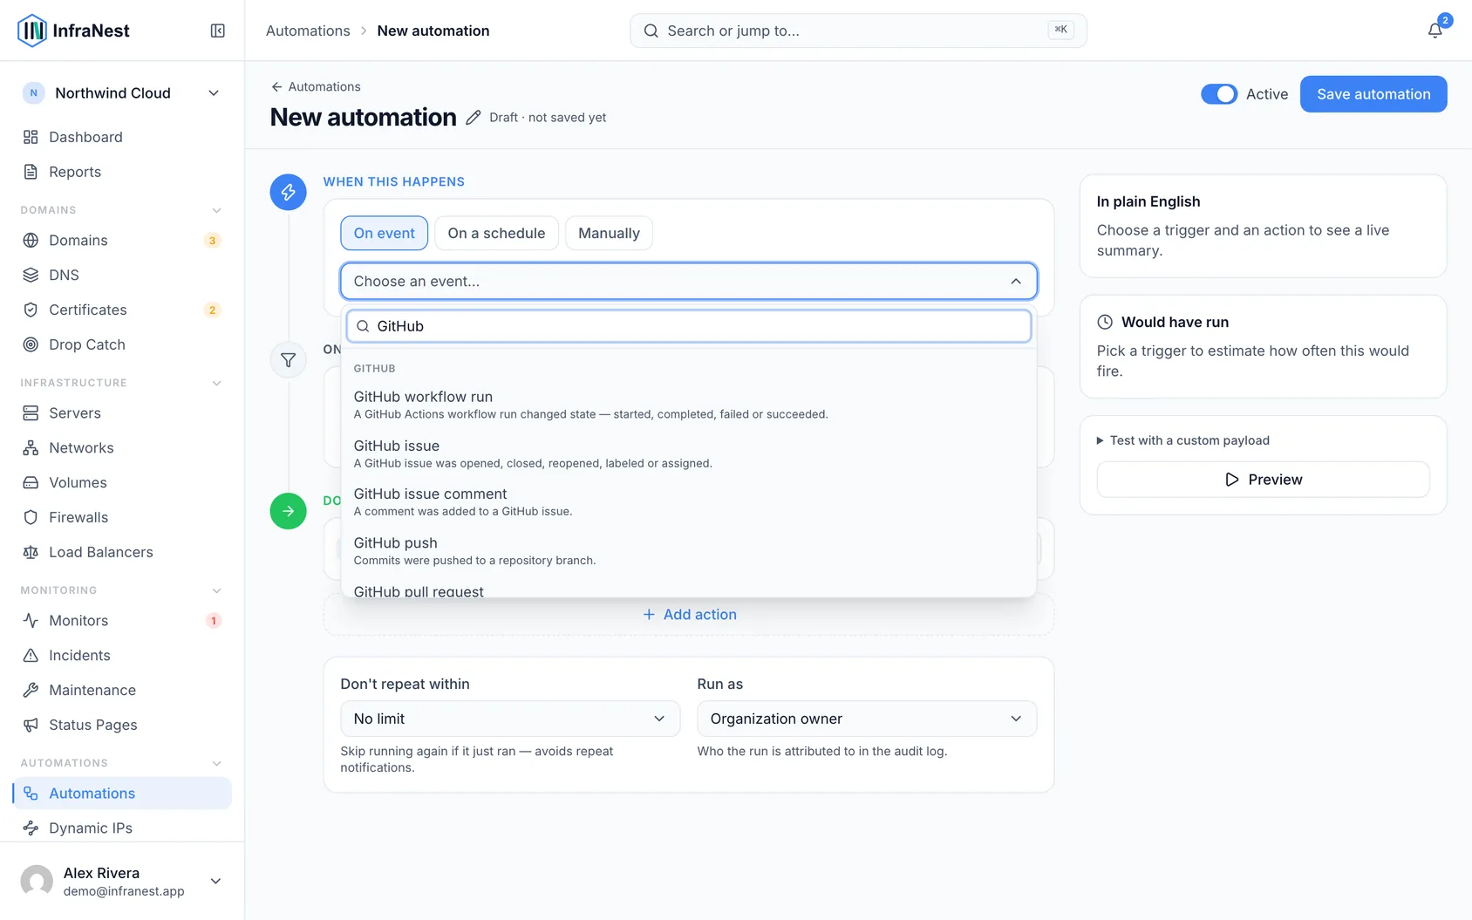Screen dimensions: 1472x920
Task: Choose the GitHub push event
Action: pyautogui.click(x=688, y=550)
